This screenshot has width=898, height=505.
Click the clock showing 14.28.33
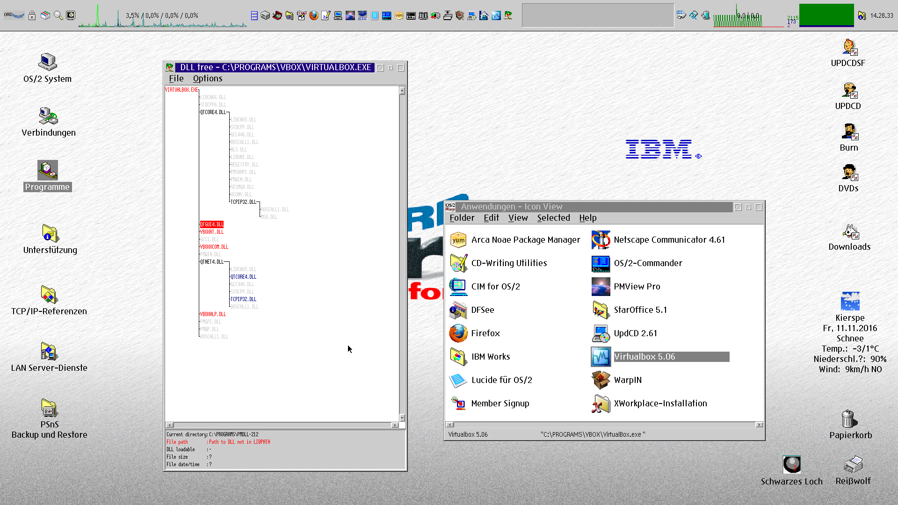tap(882, 15)
